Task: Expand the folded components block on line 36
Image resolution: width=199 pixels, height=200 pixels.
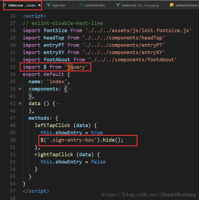Action: [x=20, y=89]
